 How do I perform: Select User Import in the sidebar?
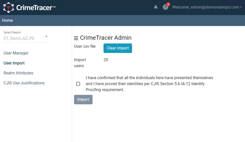[x=14, y=63]
